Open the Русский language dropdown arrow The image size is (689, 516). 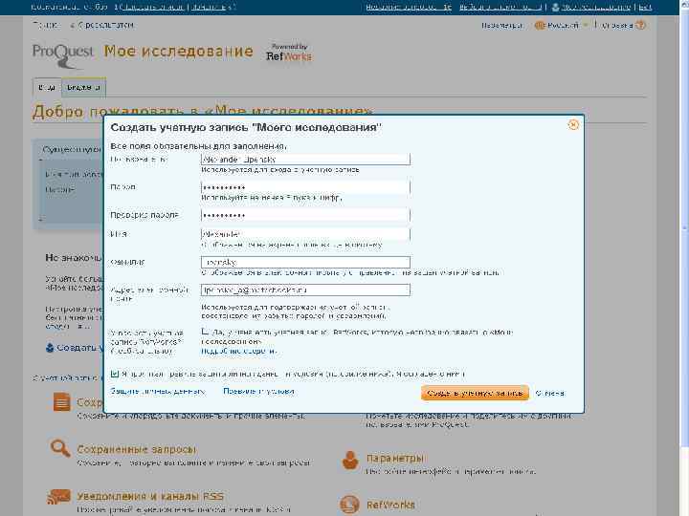586,26
